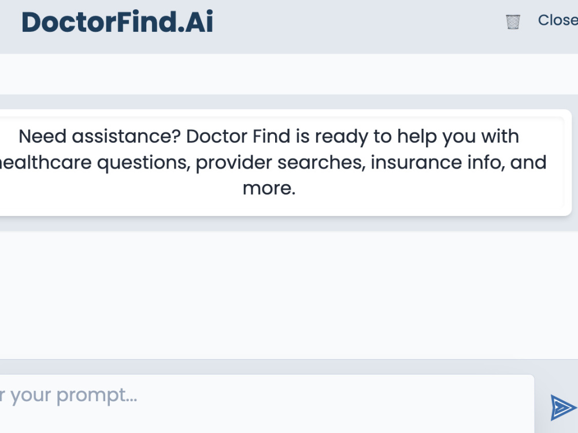Close the DoctorFind.Ai chat panel
The height and width of the screenshot is (433, 578).
coord(558,20)
